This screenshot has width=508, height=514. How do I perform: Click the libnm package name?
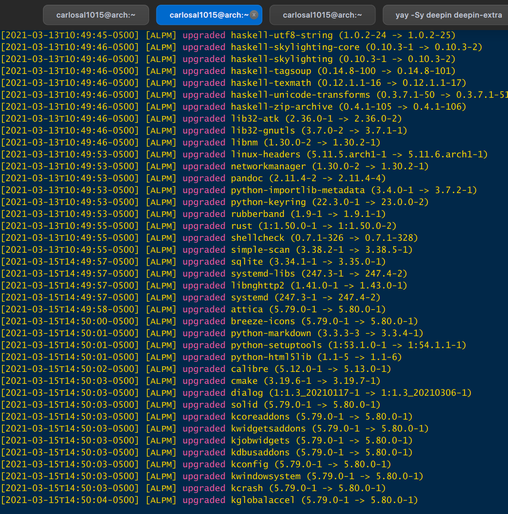click(x=244, y=143)
